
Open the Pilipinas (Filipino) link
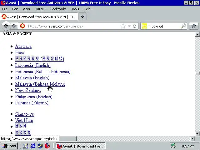(x=32, y=103)
